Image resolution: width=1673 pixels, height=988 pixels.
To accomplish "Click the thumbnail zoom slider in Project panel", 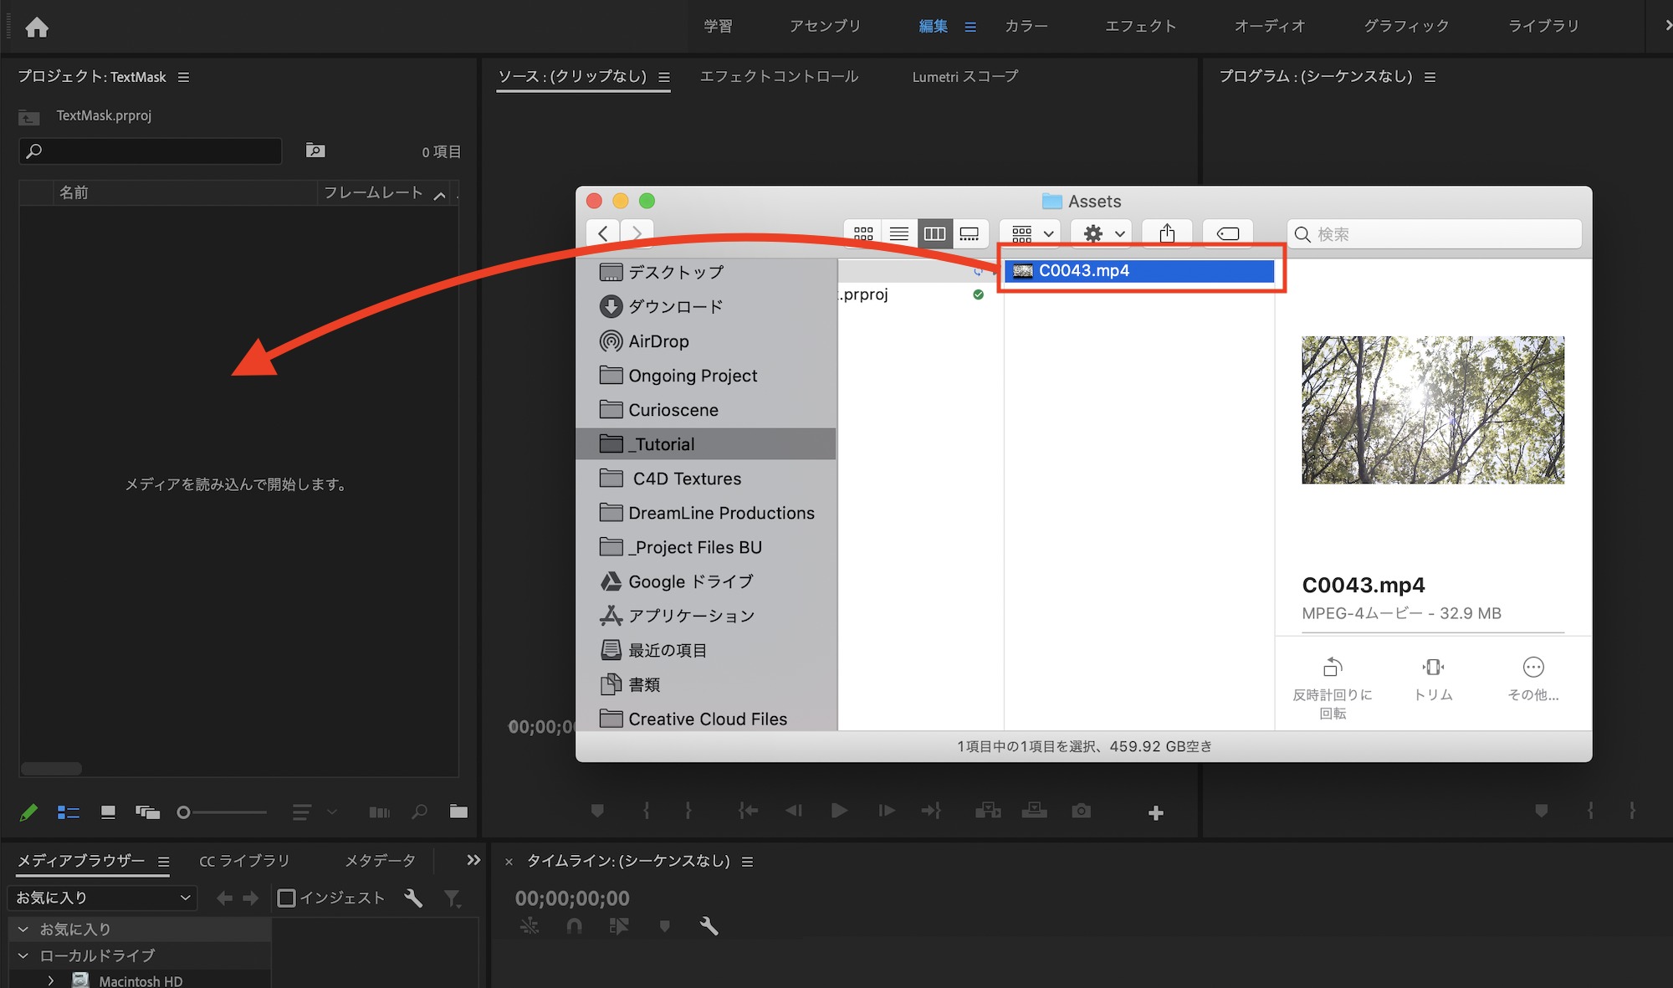I will [222, 812].
